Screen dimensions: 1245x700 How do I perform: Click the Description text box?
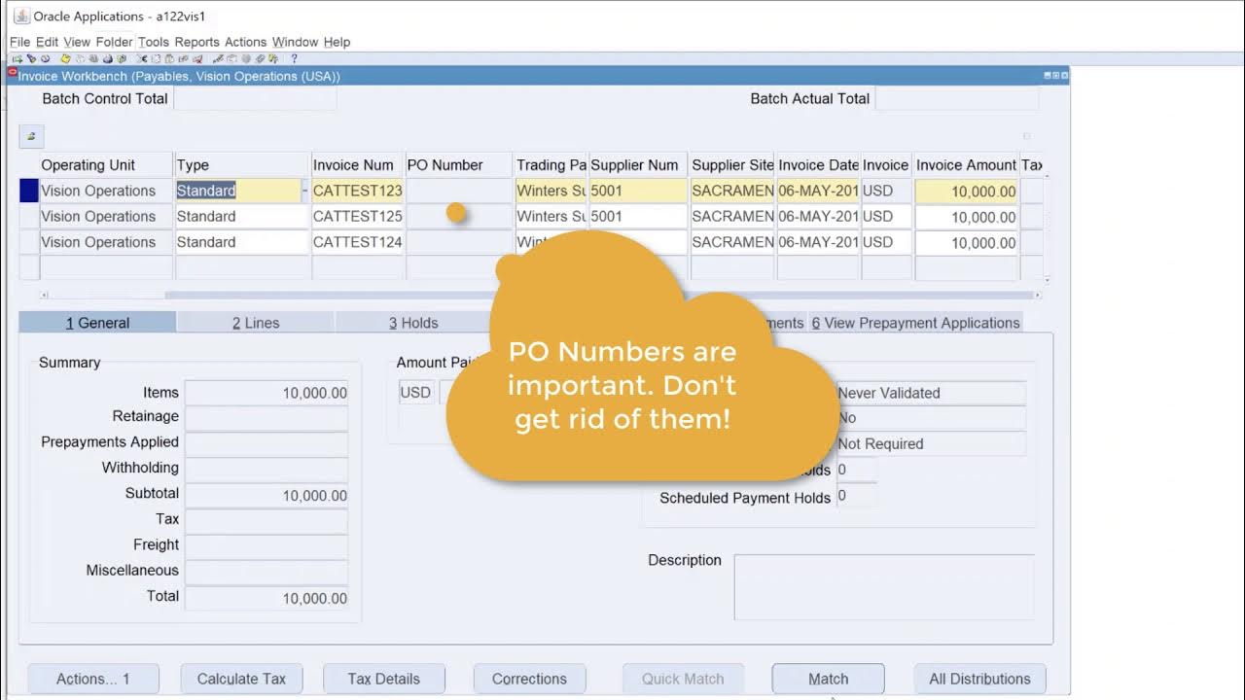(x=884, y=587)
